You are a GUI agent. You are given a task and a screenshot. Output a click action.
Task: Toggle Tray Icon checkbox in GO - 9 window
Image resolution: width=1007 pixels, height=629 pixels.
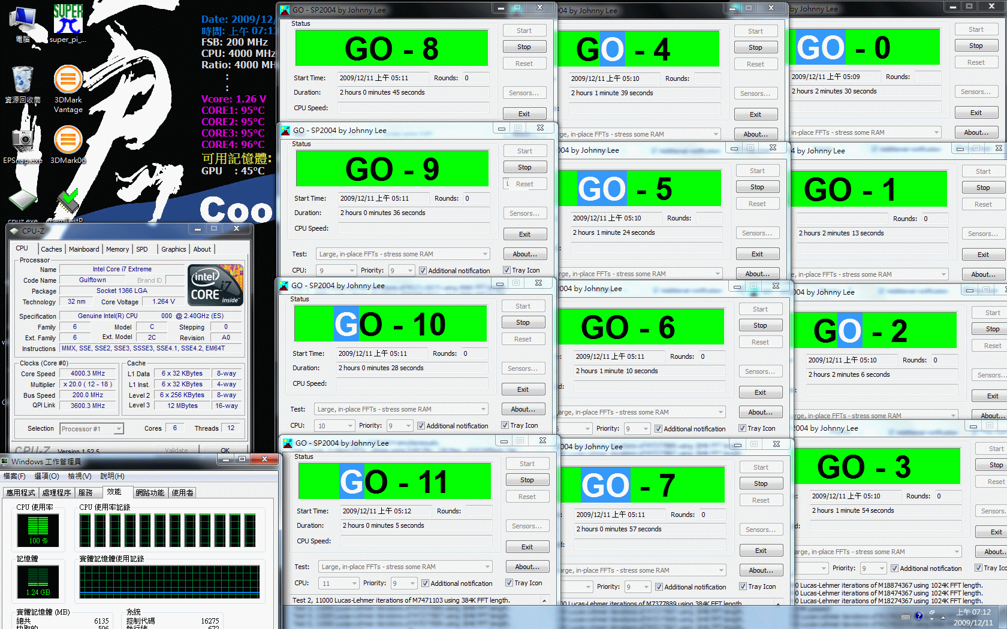521,270
